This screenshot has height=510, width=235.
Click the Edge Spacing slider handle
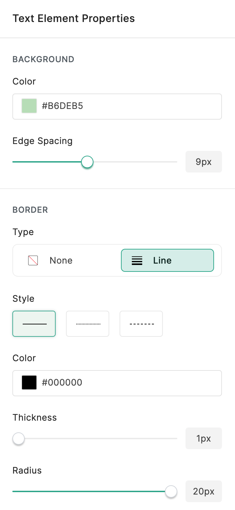coord(87,162)
